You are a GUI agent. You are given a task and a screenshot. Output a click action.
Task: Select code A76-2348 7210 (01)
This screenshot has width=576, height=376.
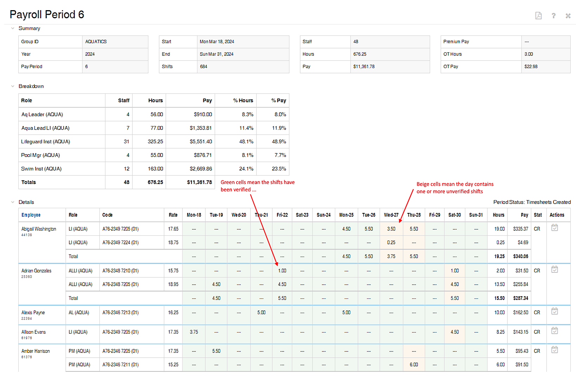pyautogui.click(x=121, y=271)
